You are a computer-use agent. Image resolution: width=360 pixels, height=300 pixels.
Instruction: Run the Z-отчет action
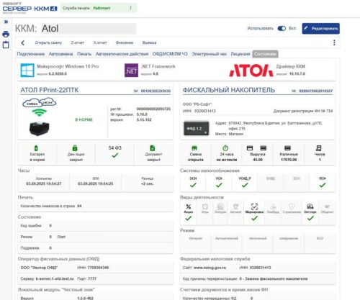[x=78, y=42]
